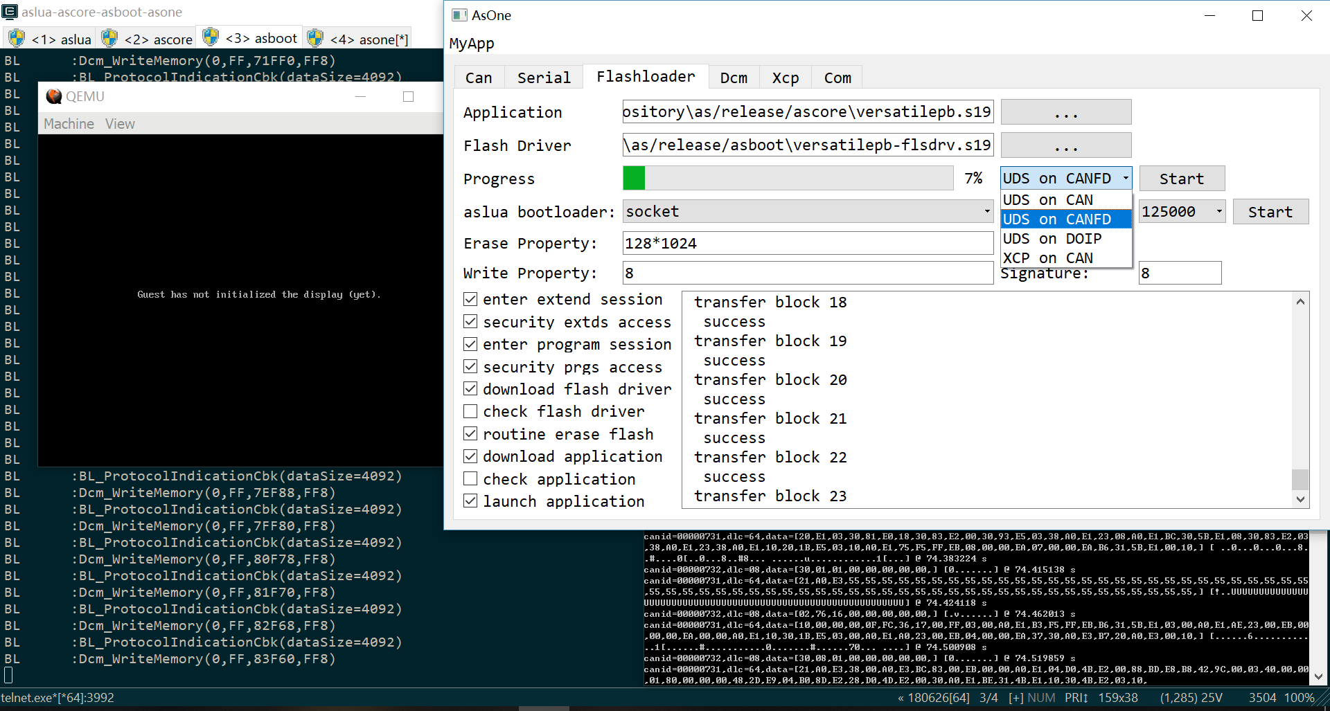
Task: Click the shield icon on the aslua tab
Action: 17,38
